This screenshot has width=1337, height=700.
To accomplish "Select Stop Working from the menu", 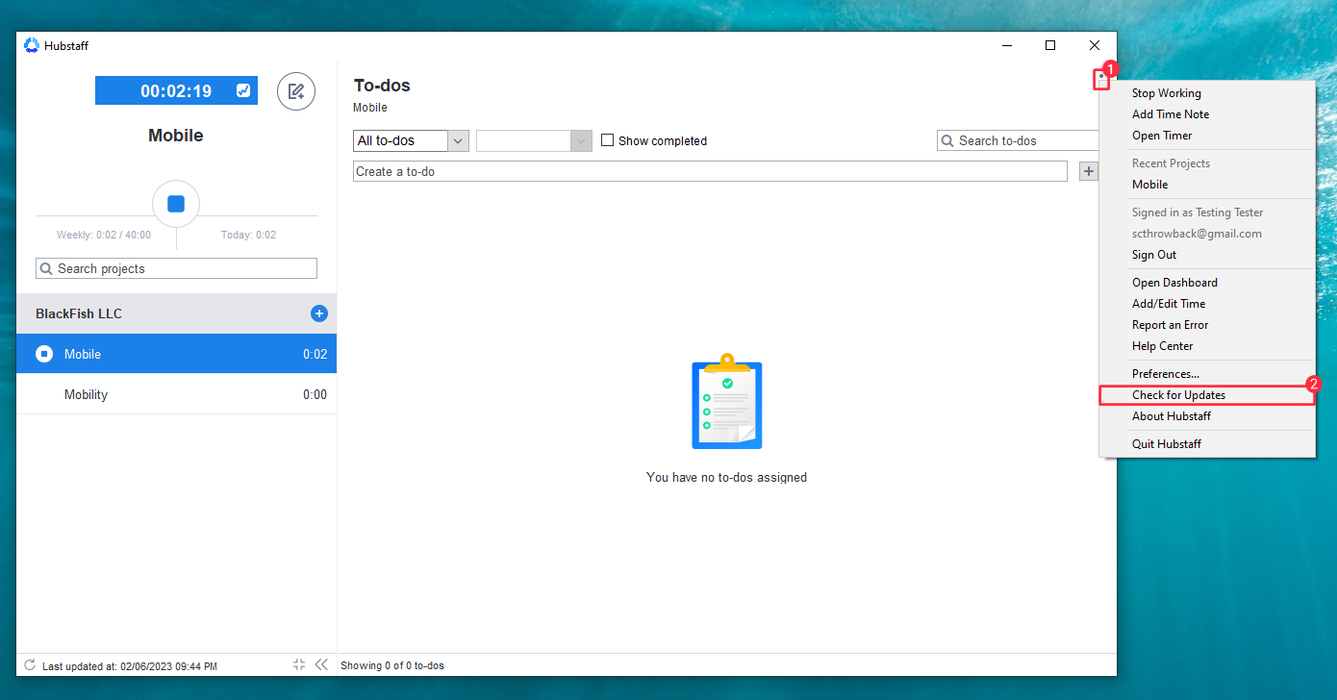I will pyautogui.click(x=1207, y=93).
